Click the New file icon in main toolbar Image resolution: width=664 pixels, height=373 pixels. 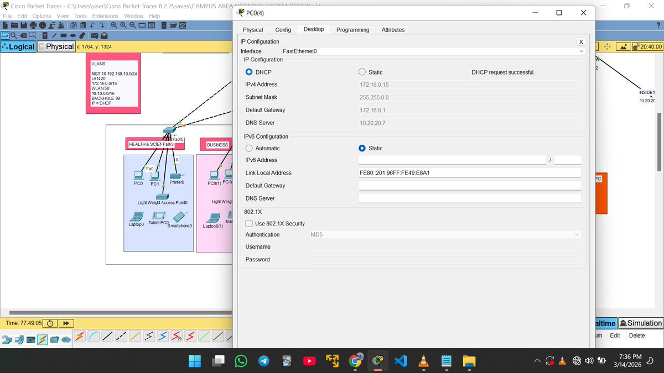pos(5,25)
